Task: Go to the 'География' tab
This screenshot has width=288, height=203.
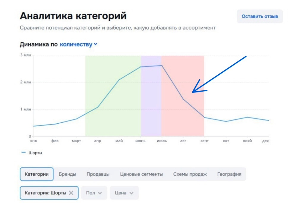Action: pos(229,174)
